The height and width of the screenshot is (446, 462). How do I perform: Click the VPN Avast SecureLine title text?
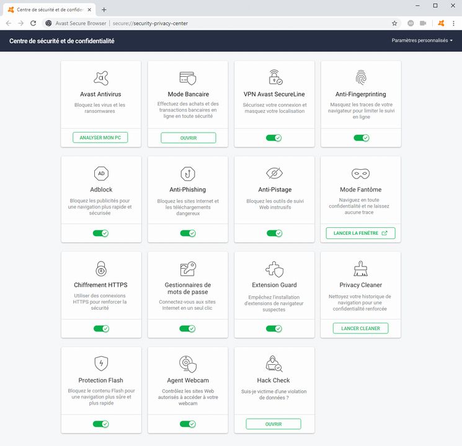point(274,94)
